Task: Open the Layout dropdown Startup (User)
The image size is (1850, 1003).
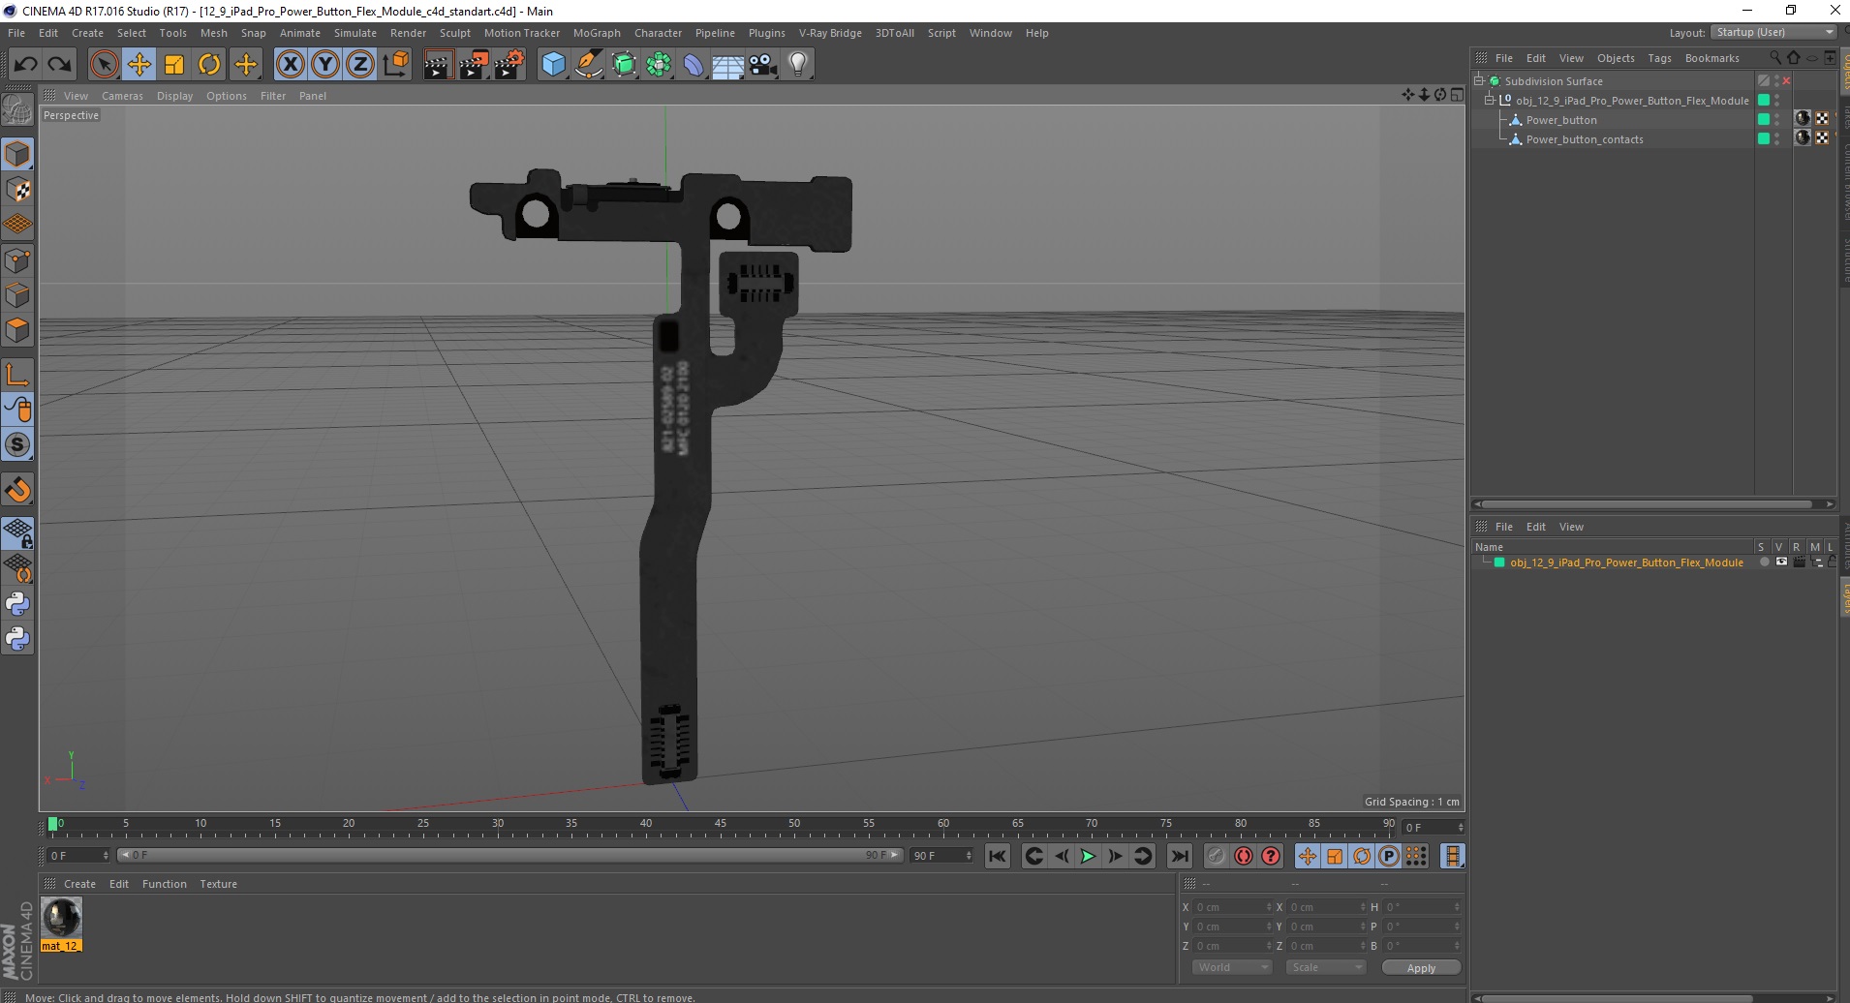Action: click(1773, 32)
